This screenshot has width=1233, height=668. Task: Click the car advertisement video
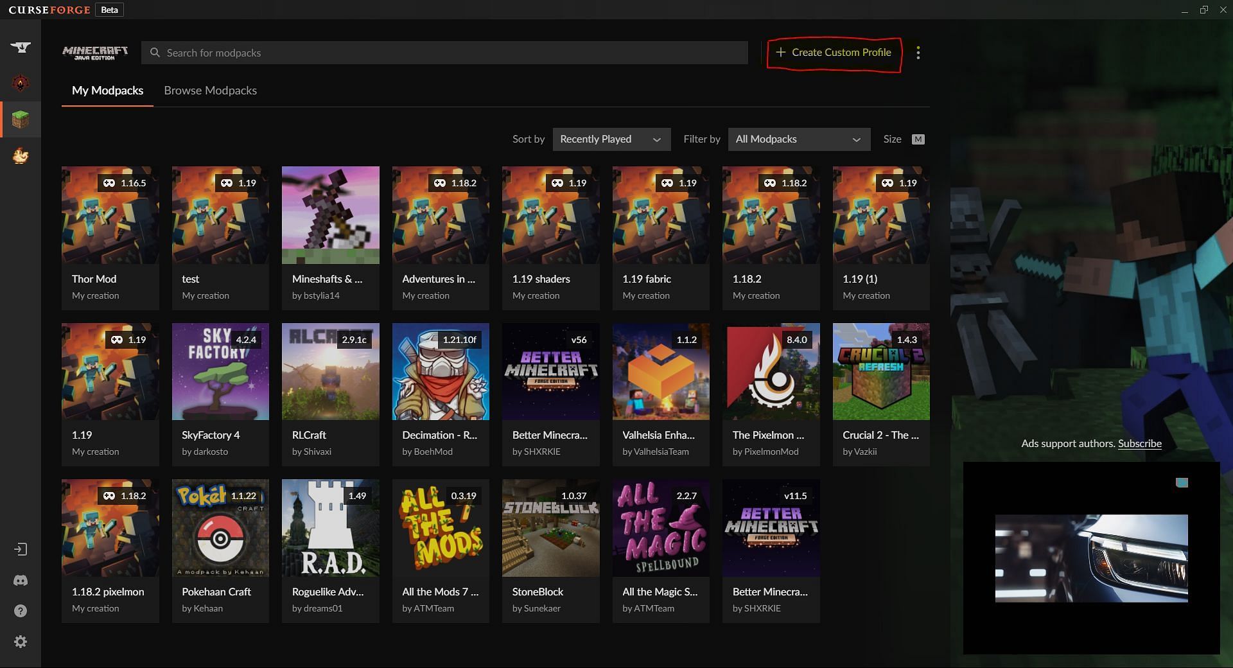[1091, 558]
